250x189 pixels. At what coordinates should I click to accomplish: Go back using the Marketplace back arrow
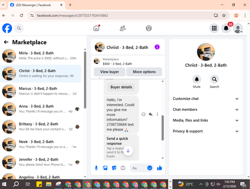tap(6, 42)
